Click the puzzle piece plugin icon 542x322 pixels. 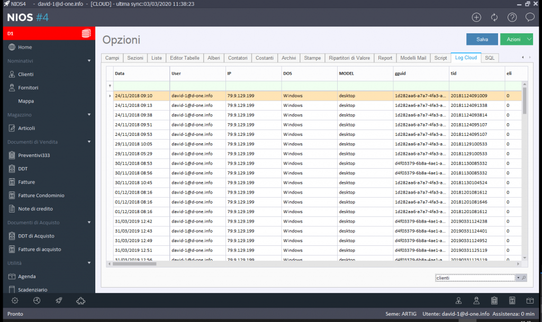click(x=80, y=301)
